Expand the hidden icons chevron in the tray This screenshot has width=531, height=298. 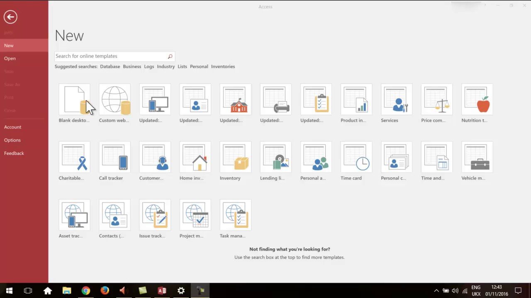pyautogui.click(x=436, y=291)
